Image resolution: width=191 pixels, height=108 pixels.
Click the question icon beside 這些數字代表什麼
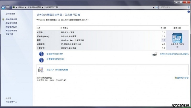click(41, 54)
